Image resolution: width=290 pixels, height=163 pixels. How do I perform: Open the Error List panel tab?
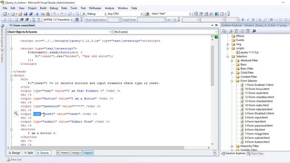(14, 160)
